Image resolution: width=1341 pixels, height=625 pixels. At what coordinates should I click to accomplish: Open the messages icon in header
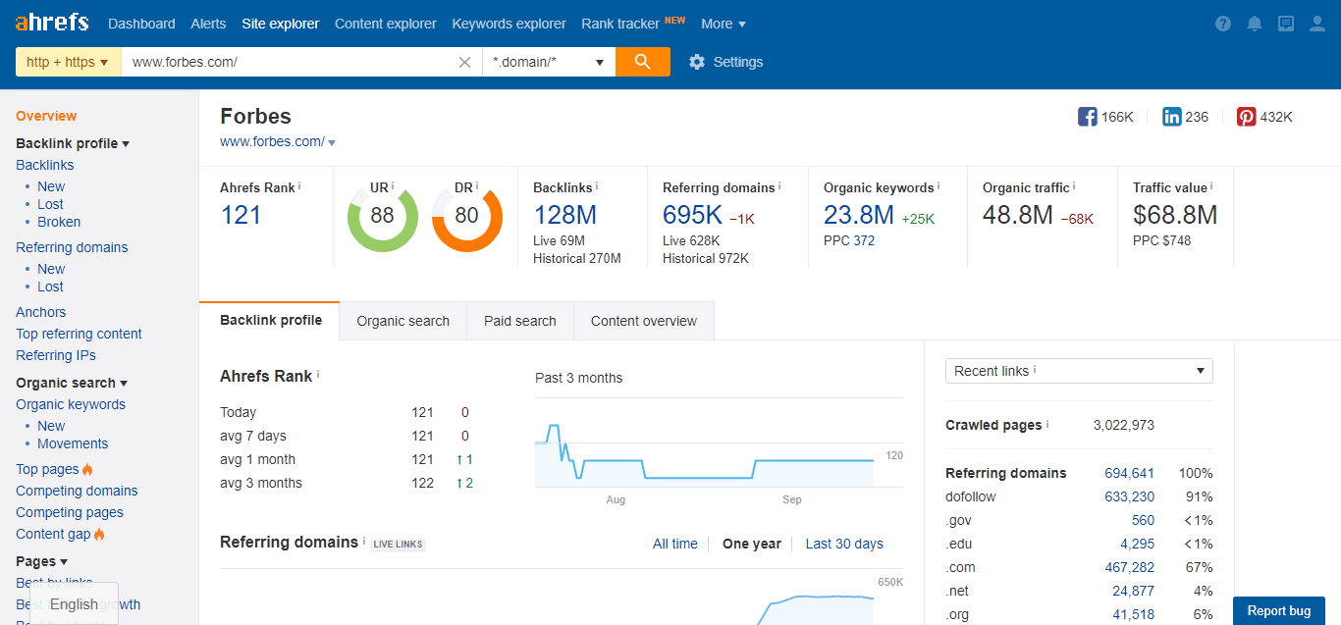click(1286, 24)
